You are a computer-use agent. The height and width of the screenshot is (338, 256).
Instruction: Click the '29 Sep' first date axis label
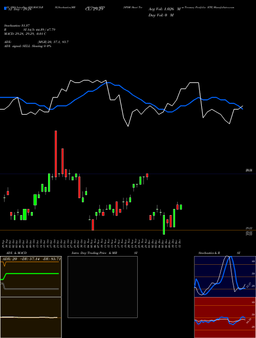point(4,243)
